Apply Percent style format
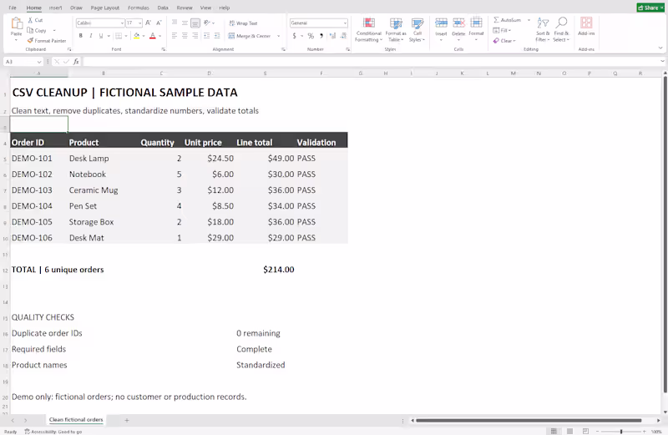This screenshot has width=668, height=435. [311, 36]
